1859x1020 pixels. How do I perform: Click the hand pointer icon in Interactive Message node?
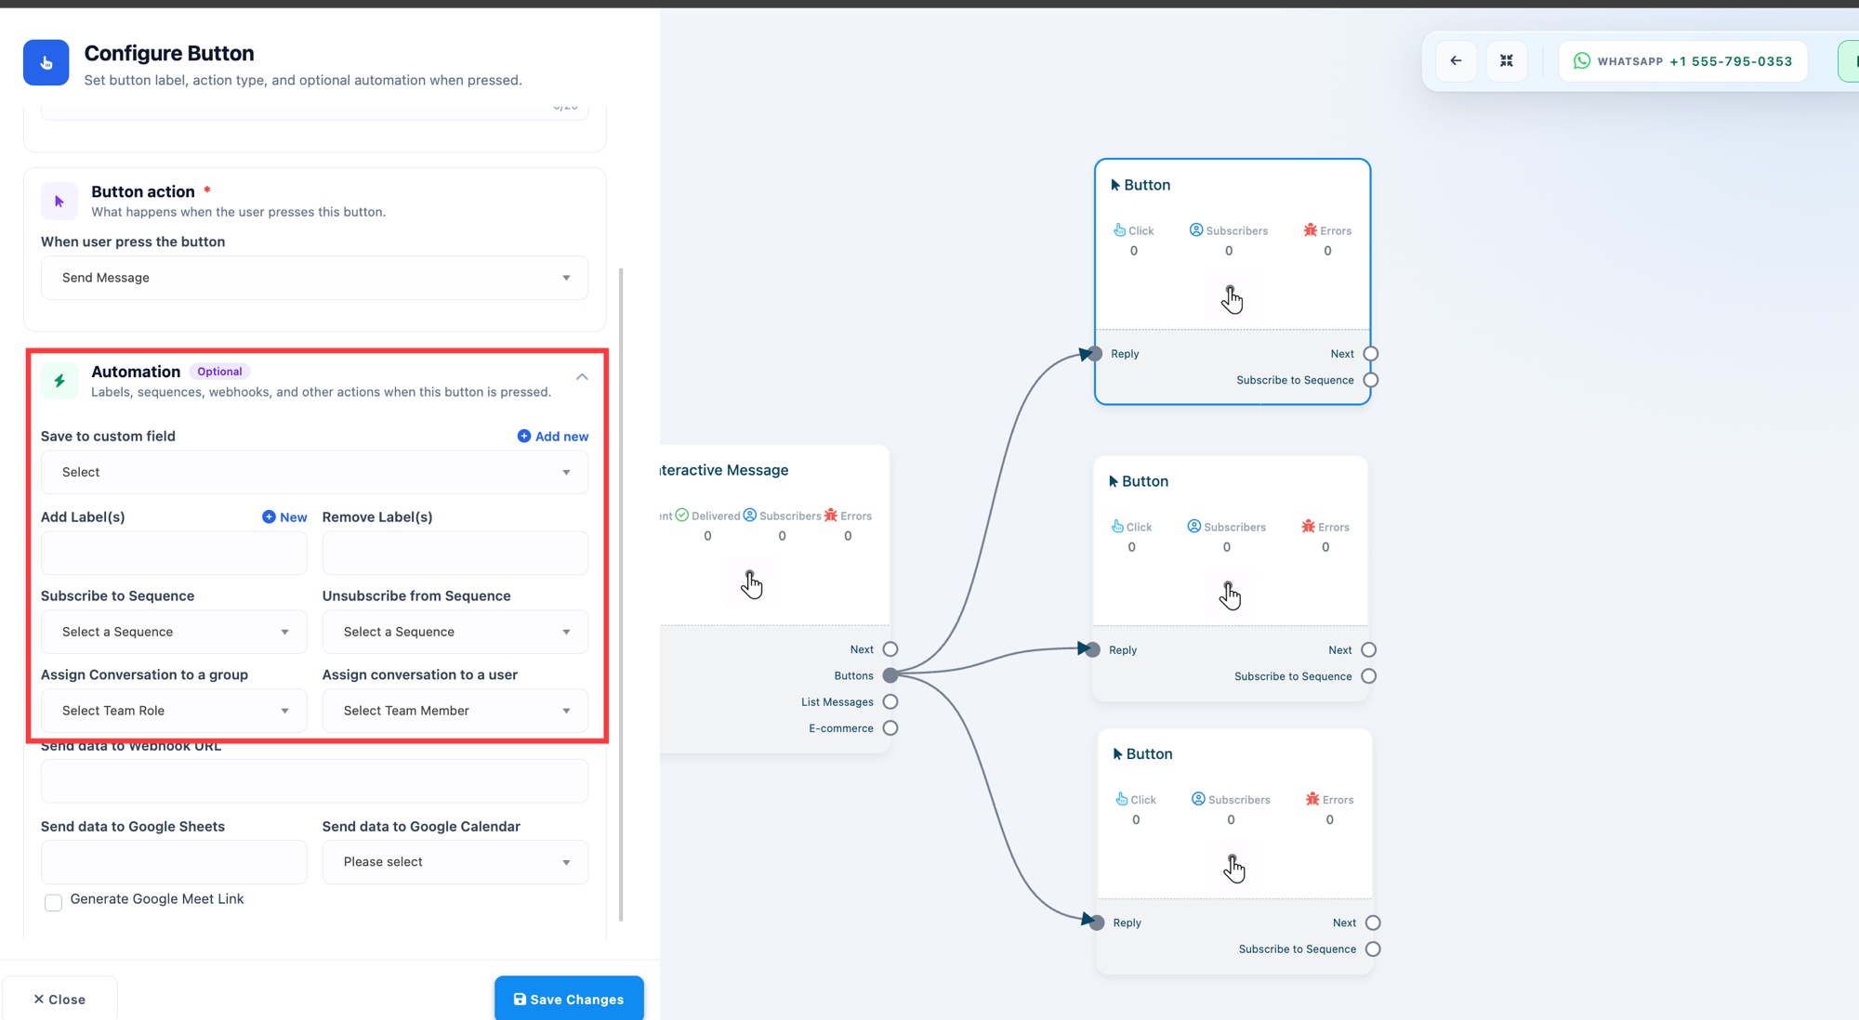(751, 585)
